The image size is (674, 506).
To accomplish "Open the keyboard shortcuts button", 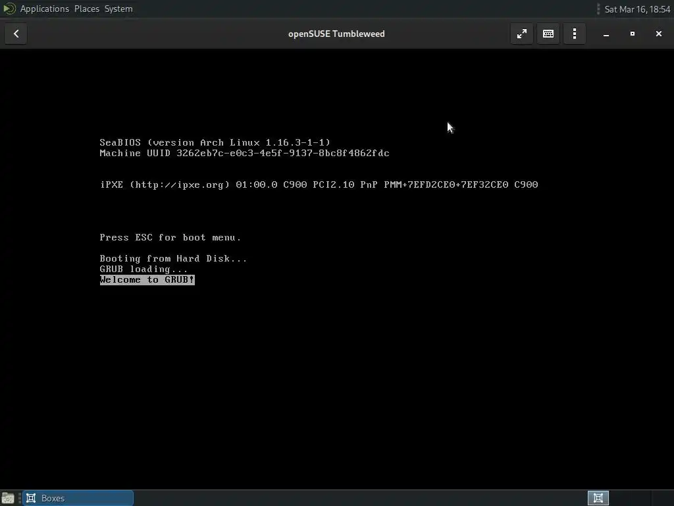I will tap(548, 34).
